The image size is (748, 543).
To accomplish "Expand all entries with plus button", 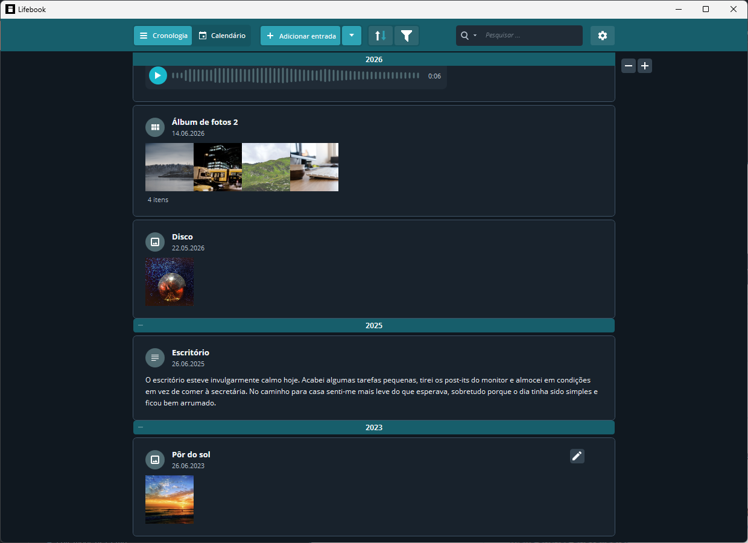I will tap(645, 66).
